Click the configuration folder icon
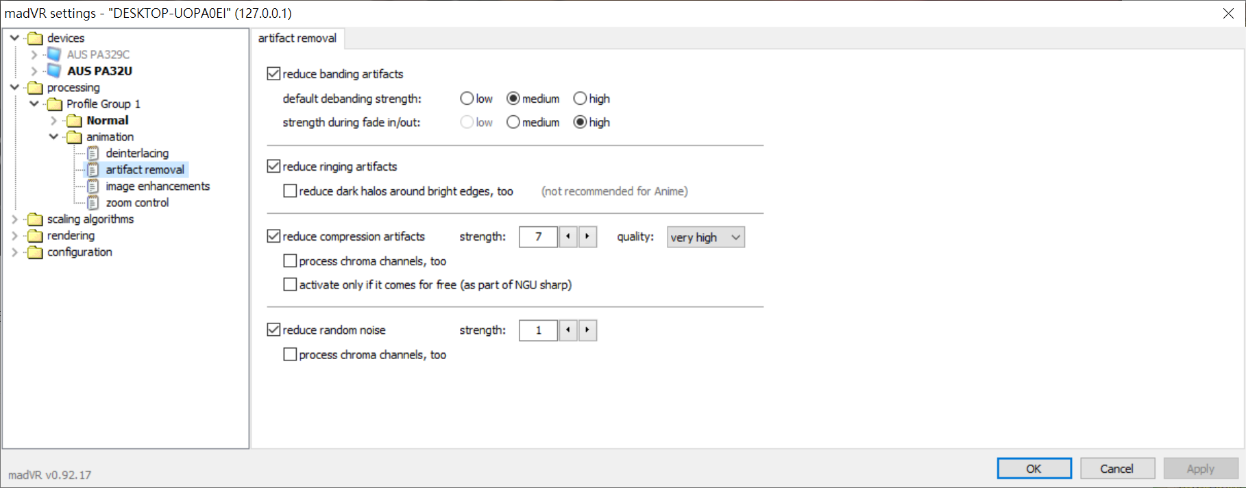 pyautogui.click(x=35, y=252)
